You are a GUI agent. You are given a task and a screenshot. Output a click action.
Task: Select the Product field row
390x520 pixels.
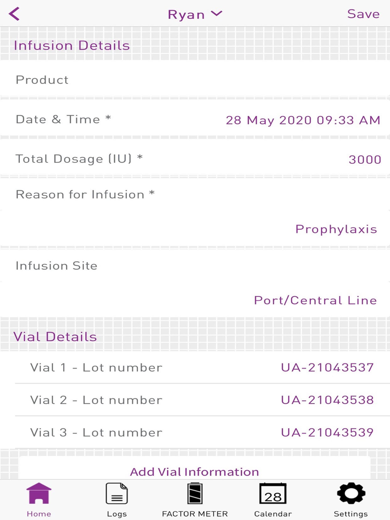coord(195,80)
